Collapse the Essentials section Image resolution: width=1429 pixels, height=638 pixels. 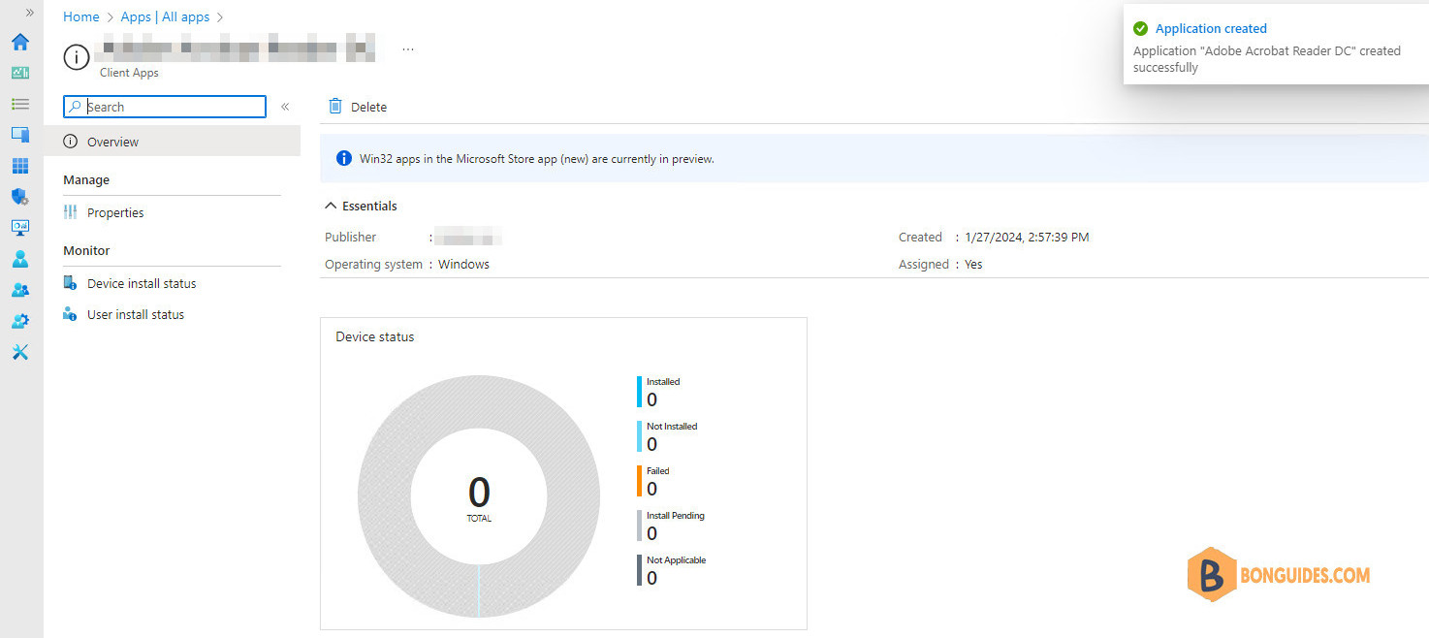click(x=362, y=206)
